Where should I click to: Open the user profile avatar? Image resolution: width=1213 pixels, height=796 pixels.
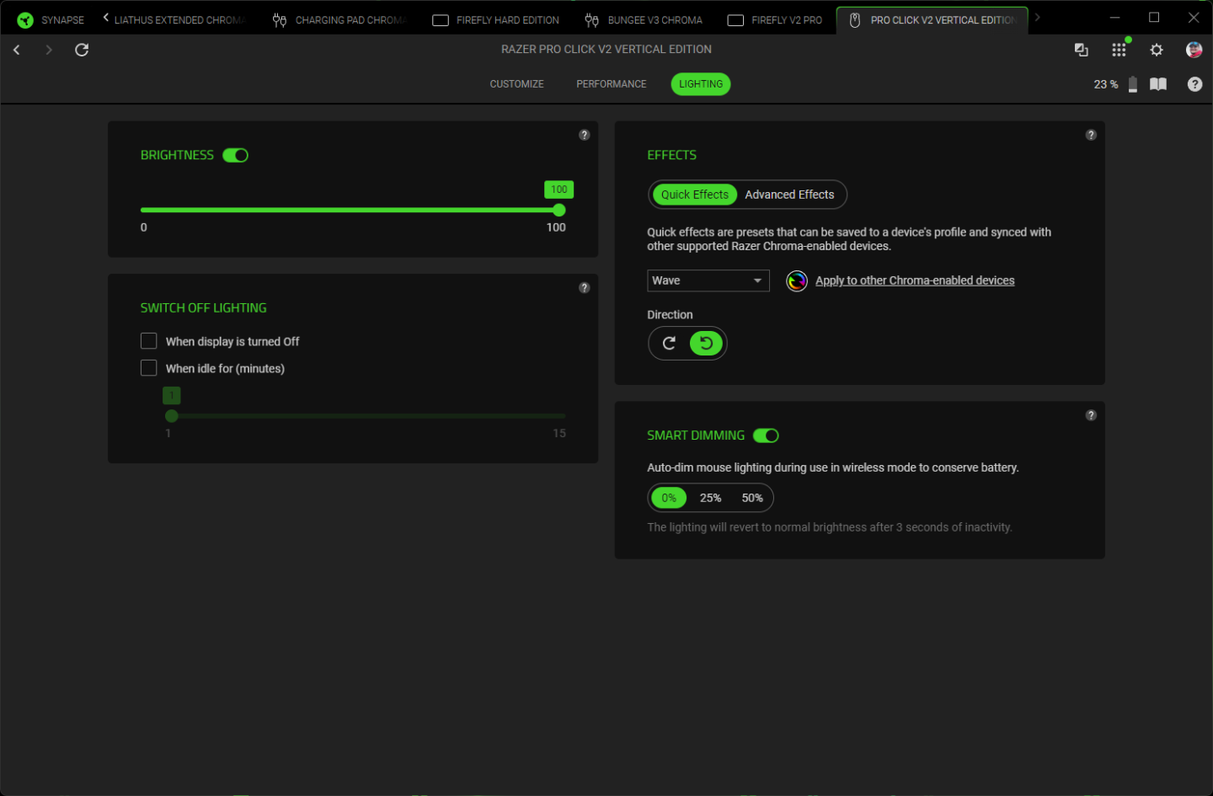coord(1194,50)
